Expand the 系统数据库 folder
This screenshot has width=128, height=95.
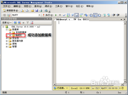point(10,33)
